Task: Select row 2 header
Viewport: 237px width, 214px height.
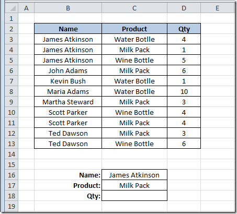Action: tap(12, 29)
